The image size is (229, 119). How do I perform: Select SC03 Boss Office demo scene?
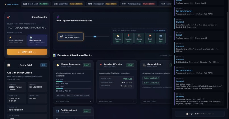[x=68, y=4]
